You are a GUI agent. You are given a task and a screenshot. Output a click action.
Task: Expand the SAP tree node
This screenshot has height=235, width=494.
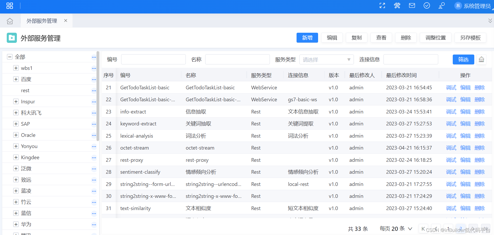16,124
